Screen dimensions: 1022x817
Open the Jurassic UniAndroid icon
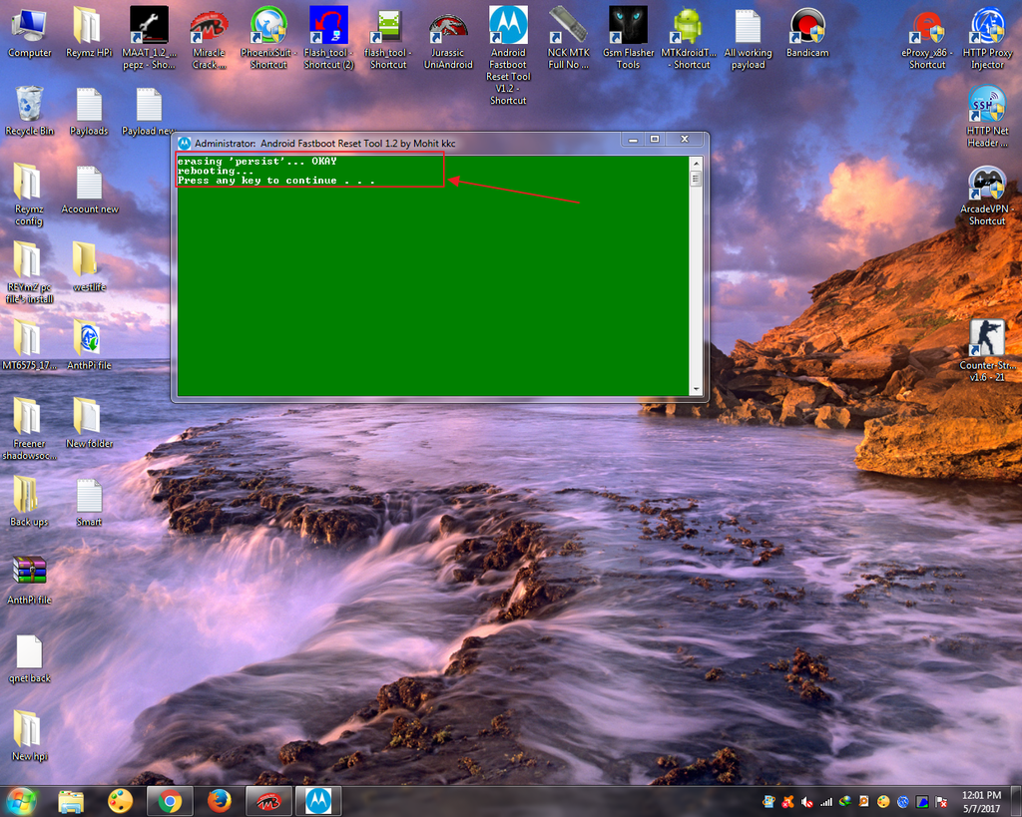[448, 26]
